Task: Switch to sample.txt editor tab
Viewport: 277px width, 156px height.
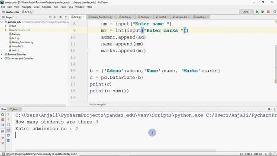Action: click(x=181, y=17)
